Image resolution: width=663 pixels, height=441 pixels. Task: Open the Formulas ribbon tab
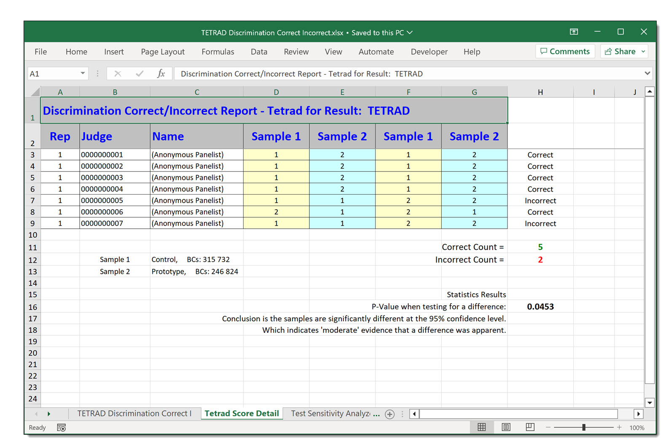pos(217,52)
